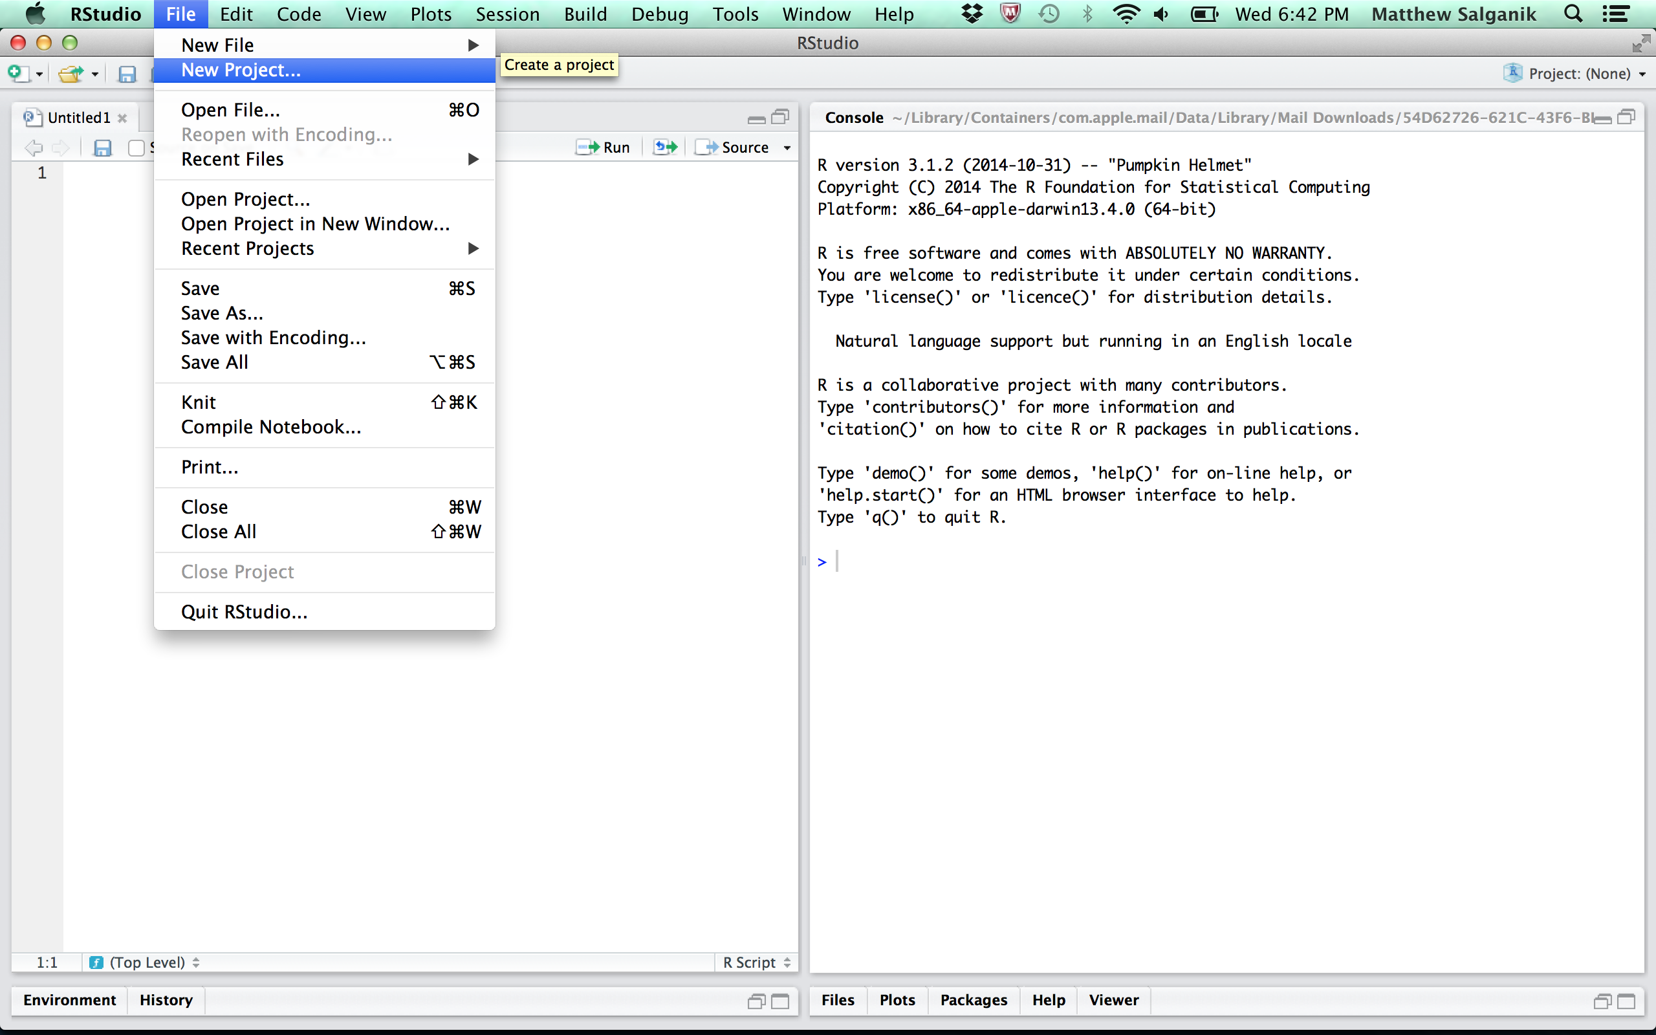Click the main toolbar save icon

point(127,74)
